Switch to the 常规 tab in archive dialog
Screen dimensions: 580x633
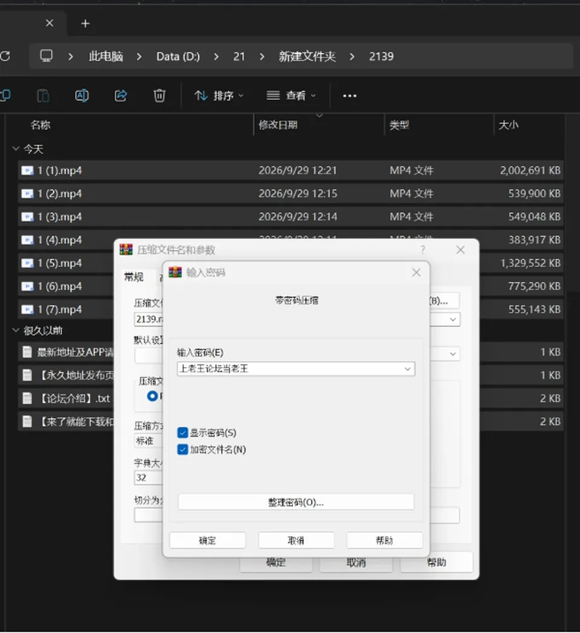(134, 277)
